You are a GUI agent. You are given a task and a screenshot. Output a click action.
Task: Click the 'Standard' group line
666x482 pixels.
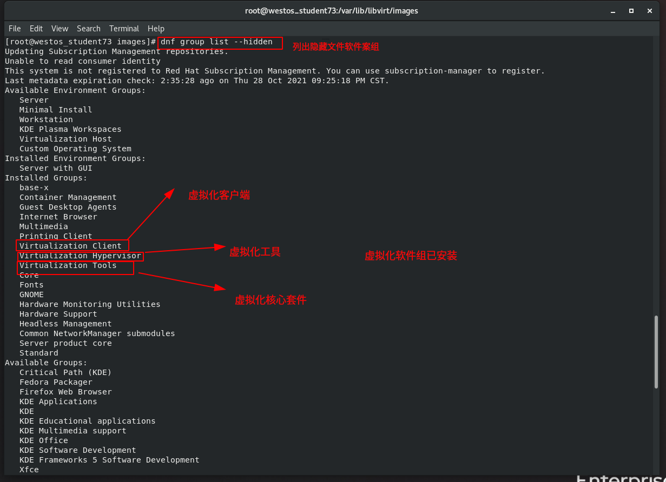[39, 353]
